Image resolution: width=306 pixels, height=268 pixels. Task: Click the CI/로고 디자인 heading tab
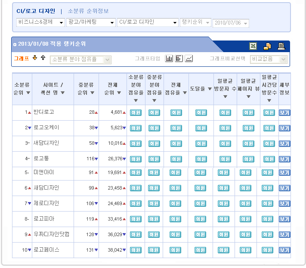click(36, 11)
